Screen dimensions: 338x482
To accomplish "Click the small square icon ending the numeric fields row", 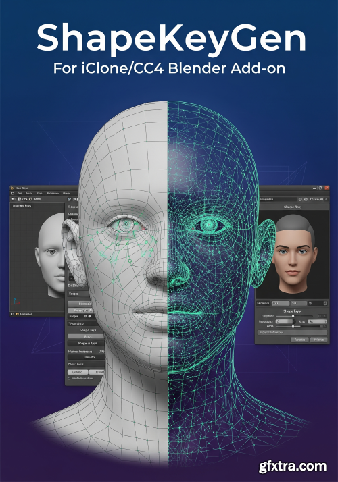I will [325, 303].
